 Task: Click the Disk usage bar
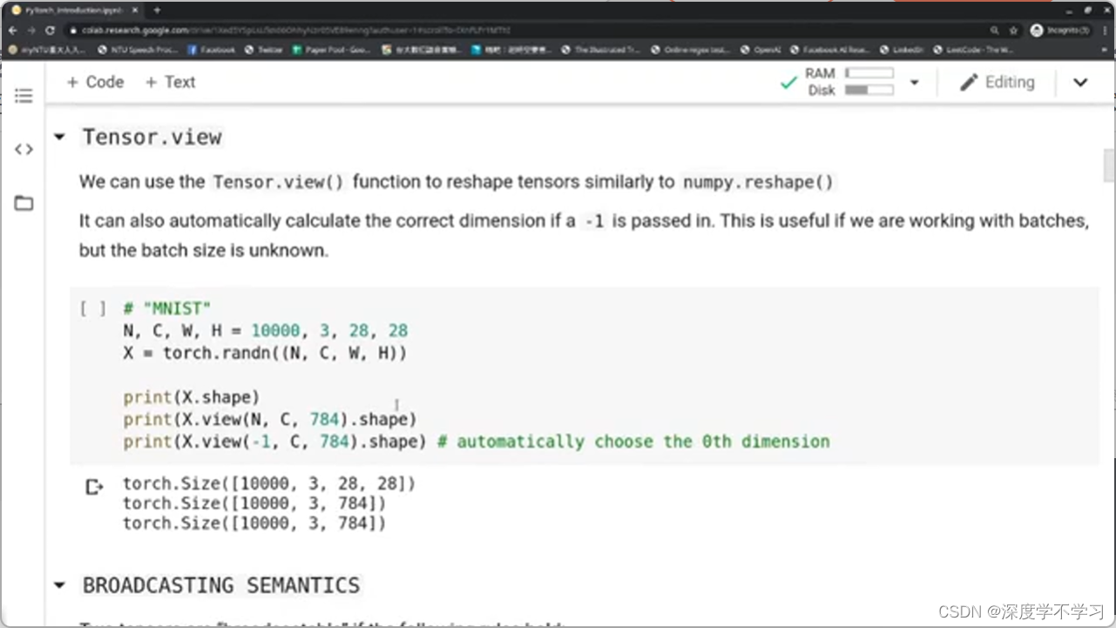(x=869, y=90)
